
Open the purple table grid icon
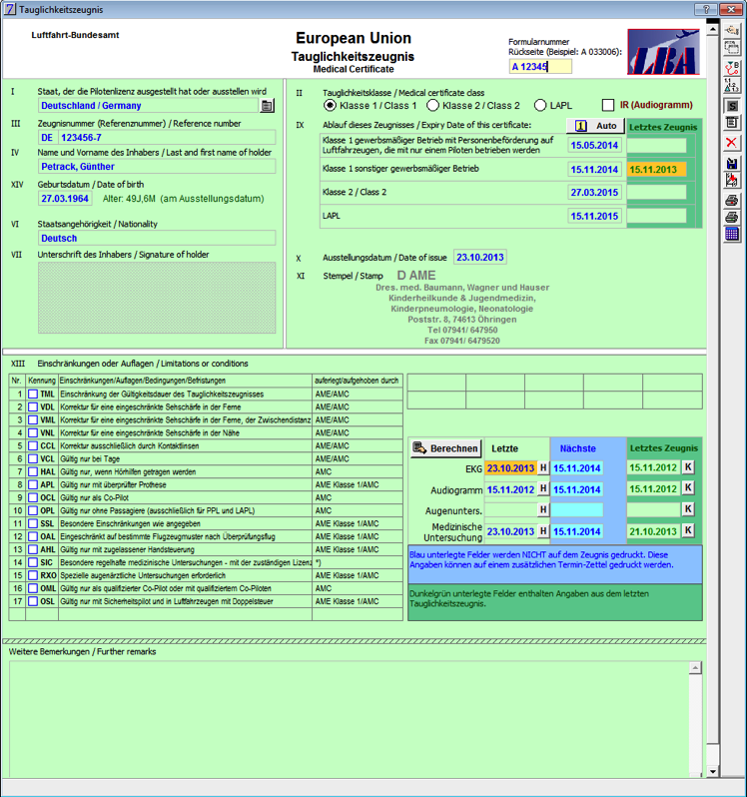(x=732, y=234)
